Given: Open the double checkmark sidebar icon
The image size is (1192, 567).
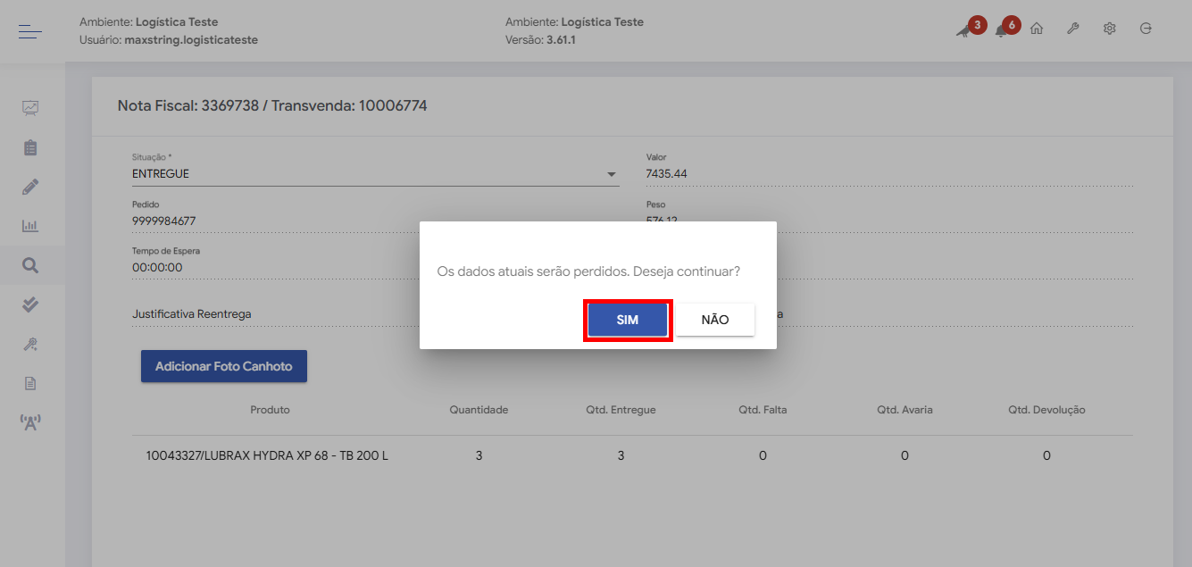Looking at the screenshot, I should (30, 304).
